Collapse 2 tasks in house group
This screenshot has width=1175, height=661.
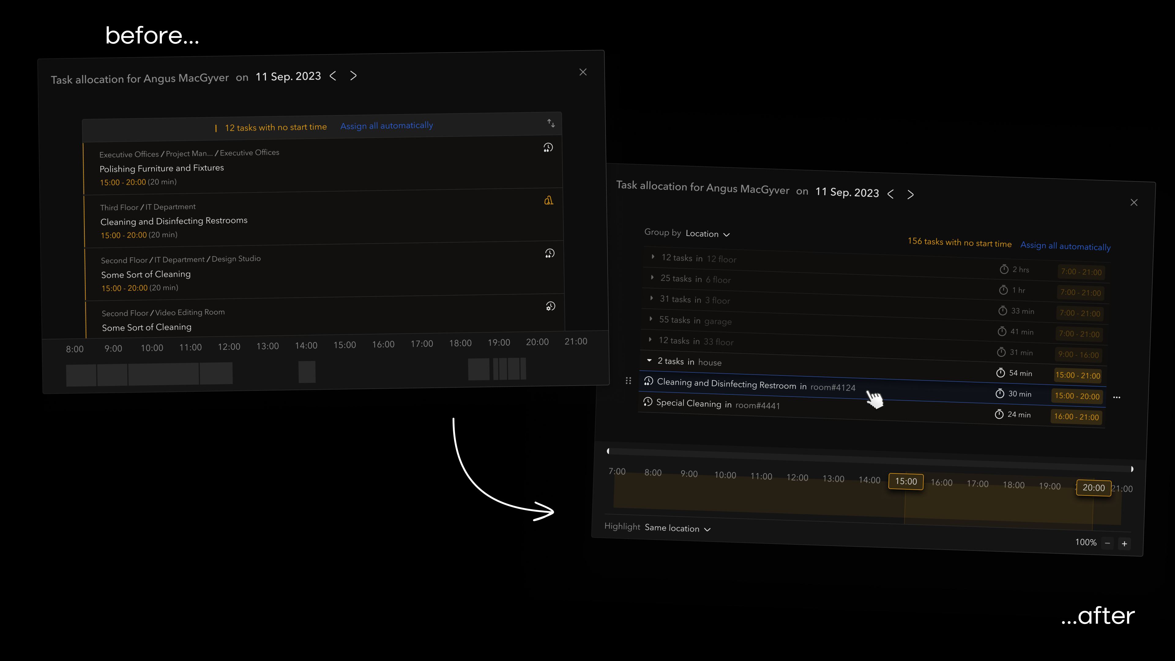650,360
